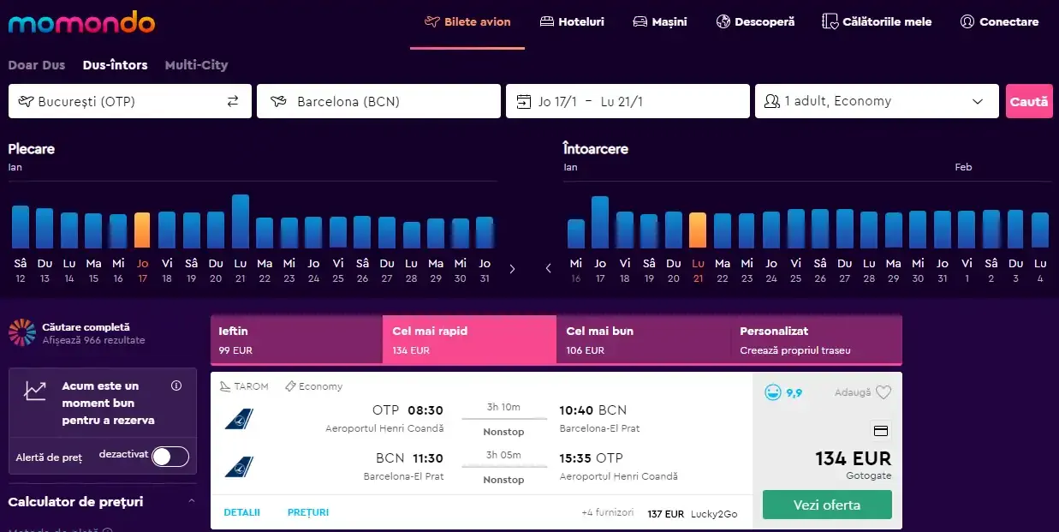Open Personalizat custom sorting tab
Viewport: 1059px width, 532px height.
[816, 340]
